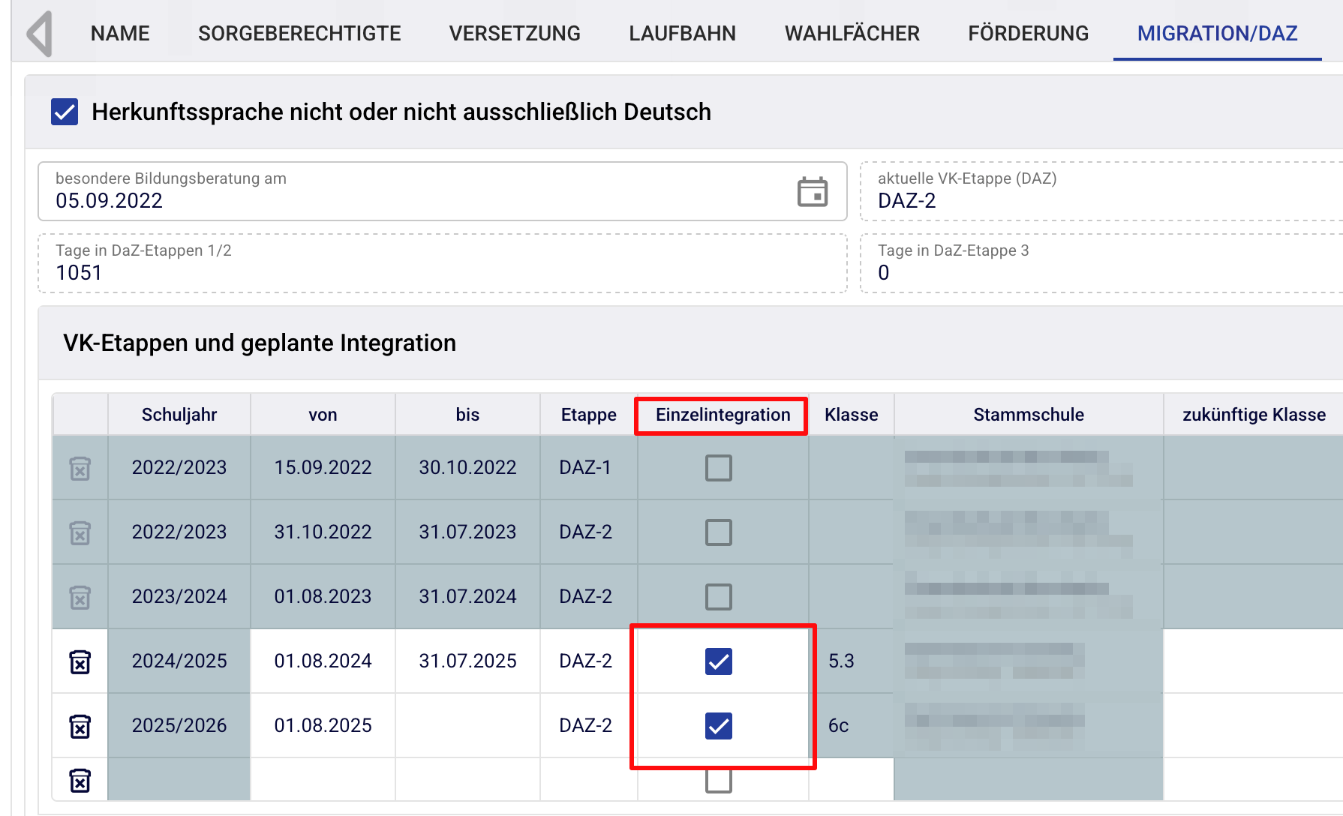Click trash icon of 31.10.2022 row
The height and width of the screenshot is (816, 1343).
coord(80,532)
